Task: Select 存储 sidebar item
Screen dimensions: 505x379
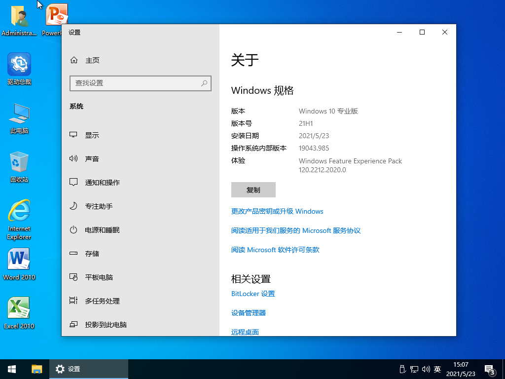Action: pos(141,253)
